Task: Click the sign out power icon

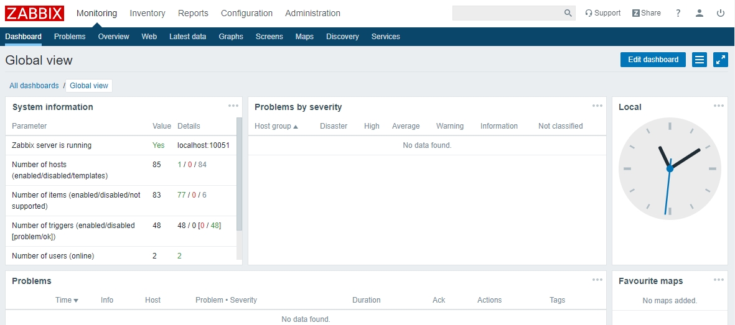Action: click(x=721, y=13)
